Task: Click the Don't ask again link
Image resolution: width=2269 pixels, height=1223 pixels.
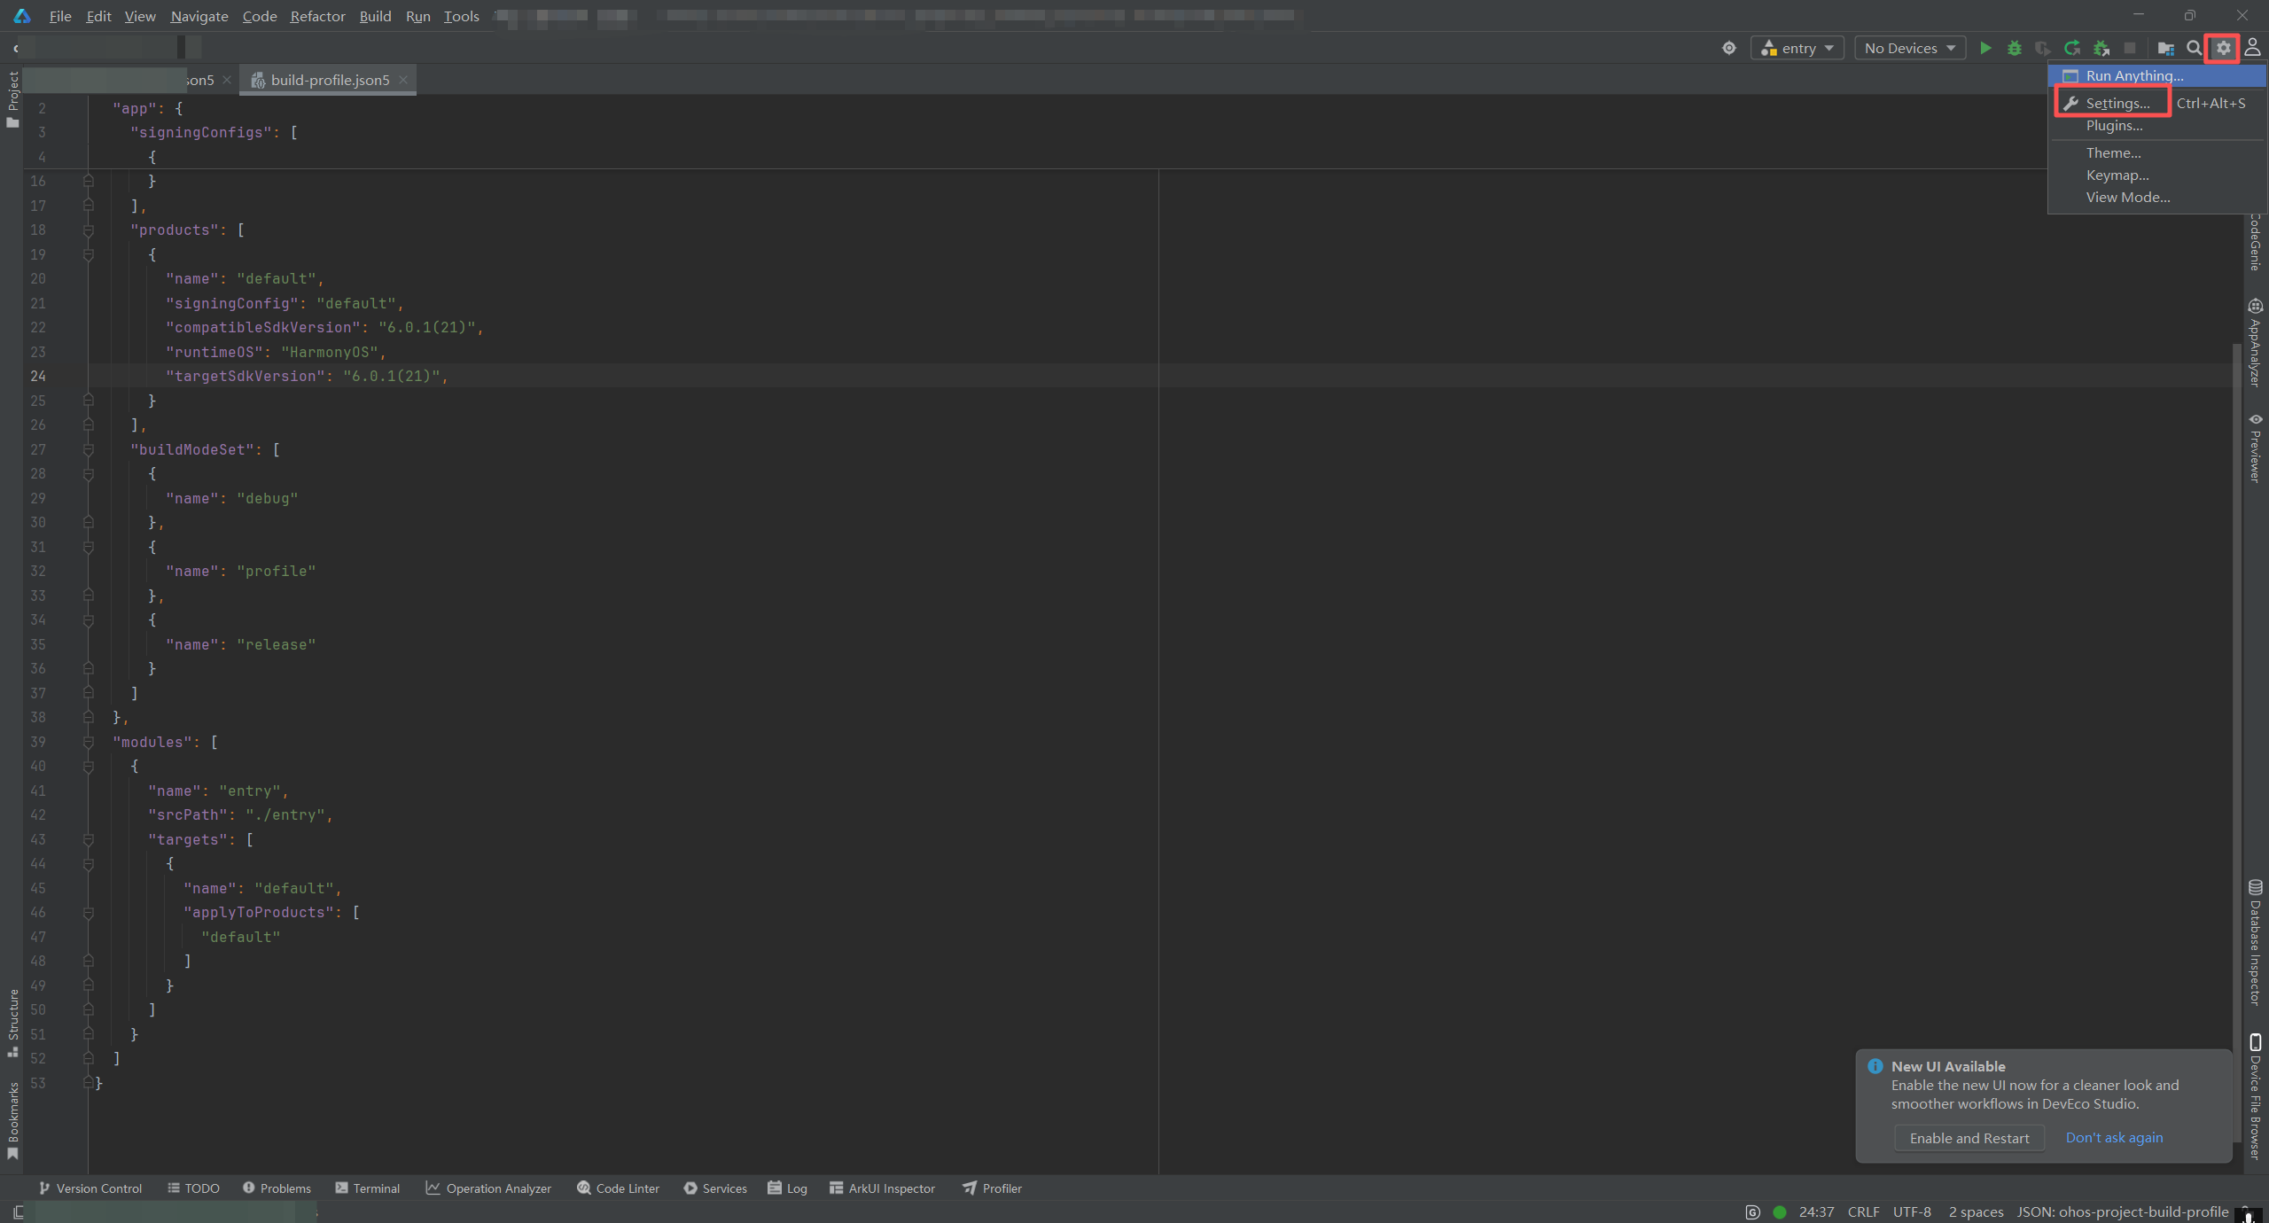Action: click(2114, 1138)
